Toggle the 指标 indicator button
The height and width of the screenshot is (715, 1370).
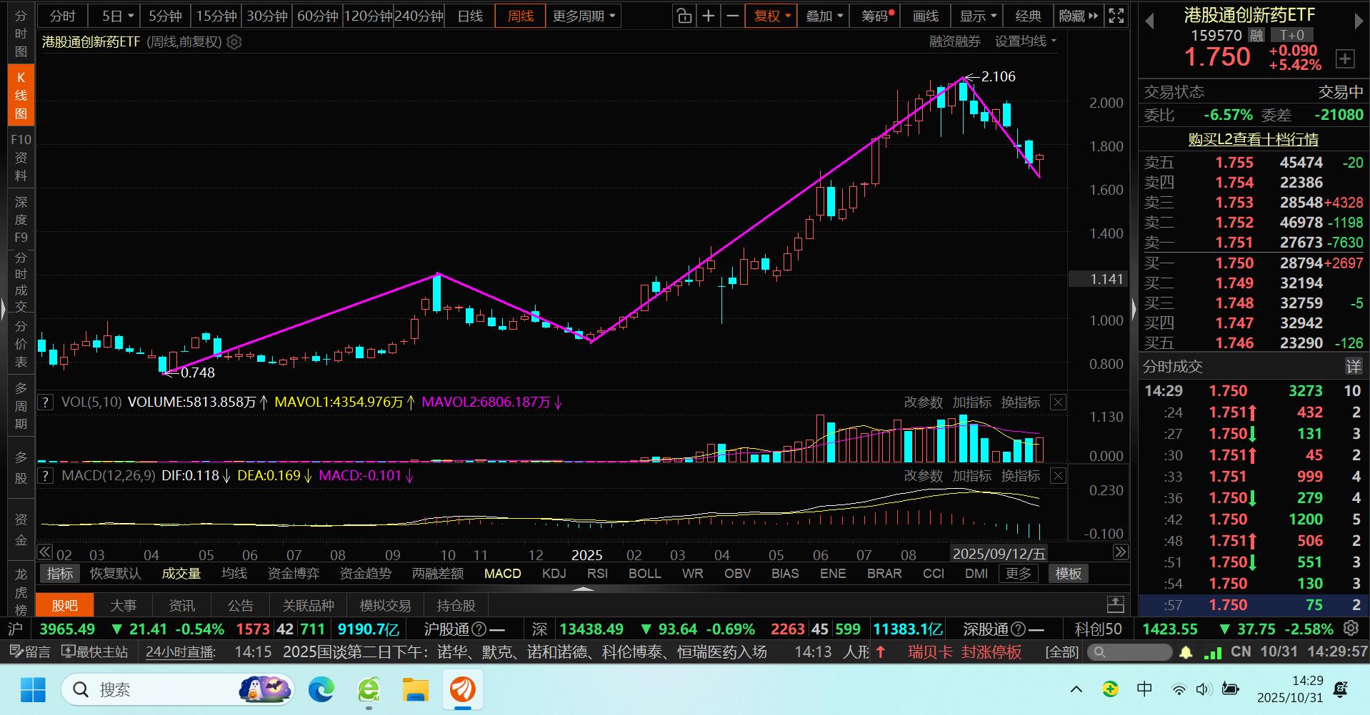[60, 574]
